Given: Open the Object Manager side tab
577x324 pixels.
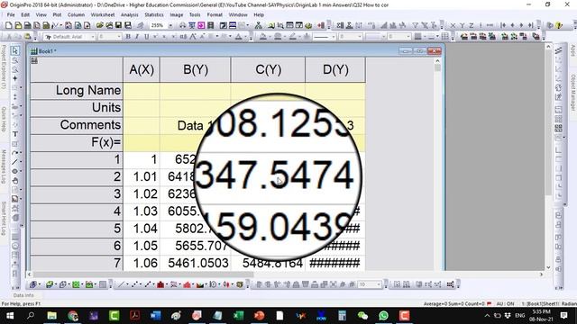Looking at the screenshot, I should click(573, 92).
